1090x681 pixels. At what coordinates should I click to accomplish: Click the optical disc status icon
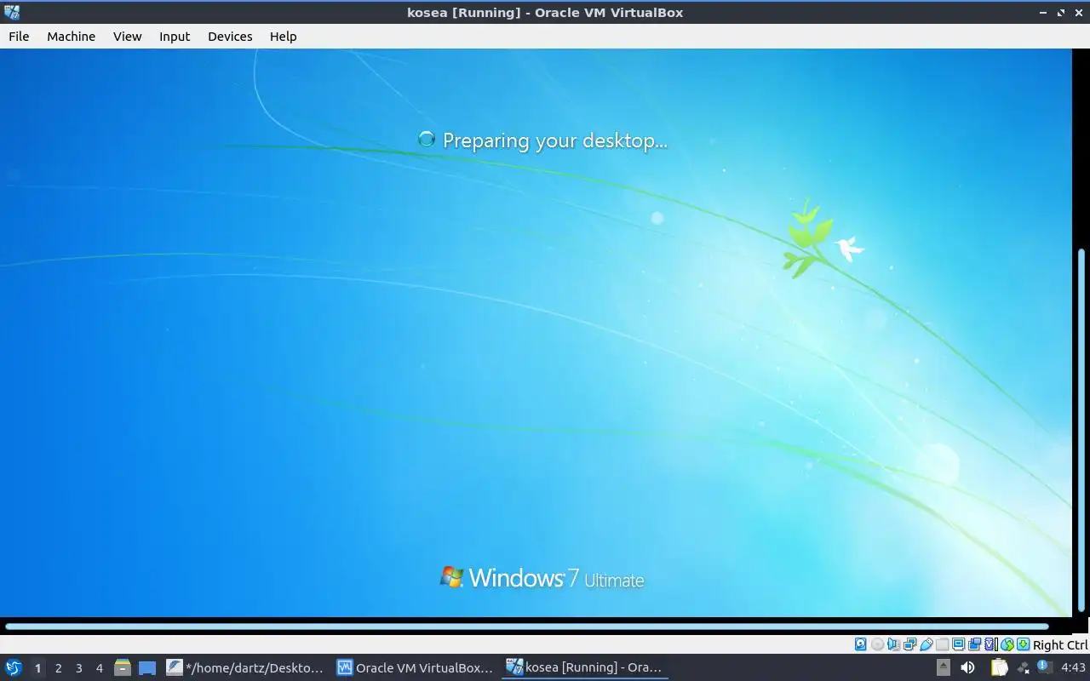(878, 644)
